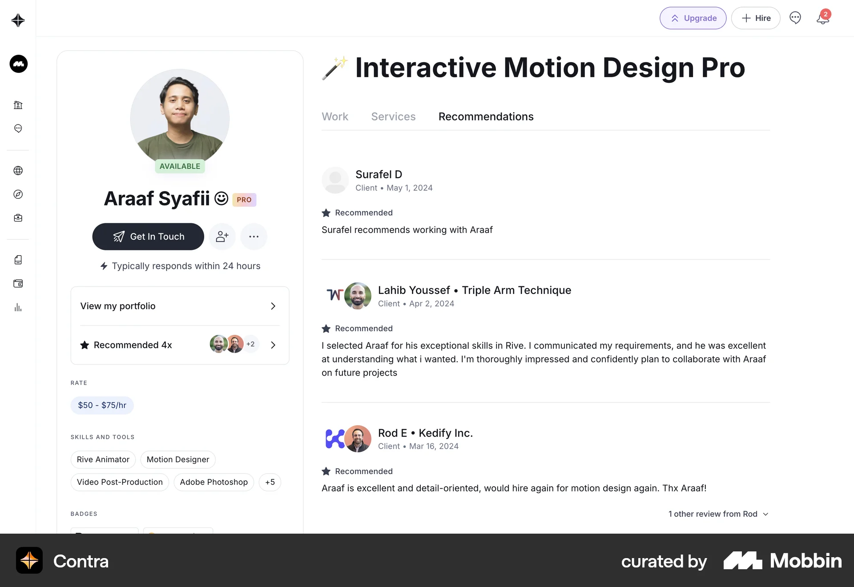Click the wallet icon in left sidebar
This screenshot has height=587, width=854.
point(18,284)
